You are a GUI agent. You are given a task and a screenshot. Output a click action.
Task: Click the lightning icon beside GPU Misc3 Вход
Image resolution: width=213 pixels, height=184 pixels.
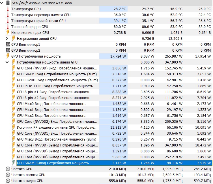[x=14, y=139]
